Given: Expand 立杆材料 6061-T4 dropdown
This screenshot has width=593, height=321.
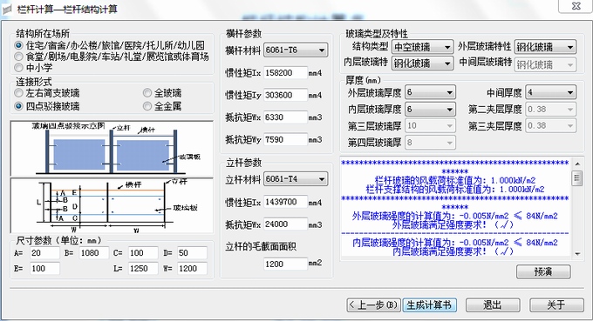Looking at the screenshot, I should point(296,179).
